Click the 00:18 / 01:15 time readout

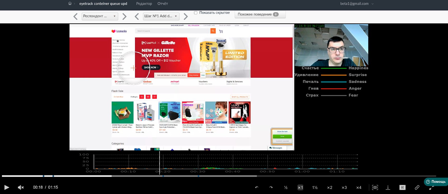point(45,187)
